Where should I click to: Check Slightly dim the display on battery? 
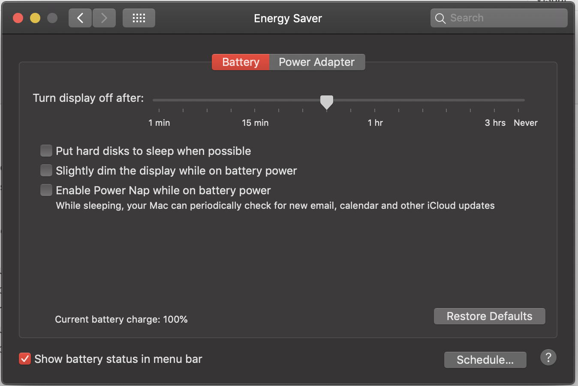click(46, 170)
